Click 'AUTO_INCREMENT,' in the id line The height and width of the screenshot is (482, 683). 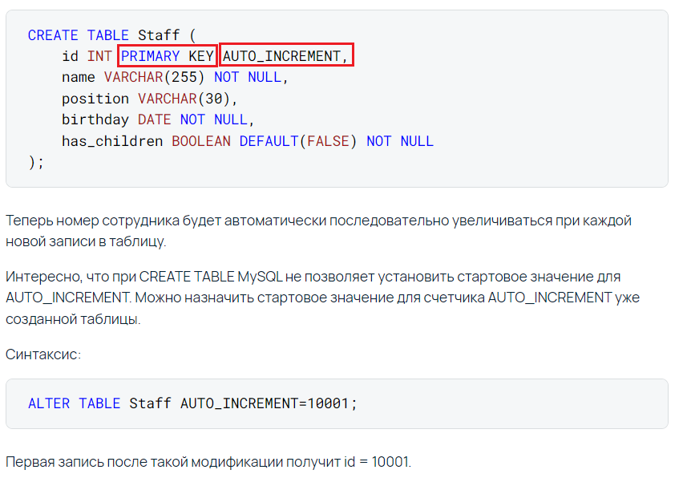[285, 56]
